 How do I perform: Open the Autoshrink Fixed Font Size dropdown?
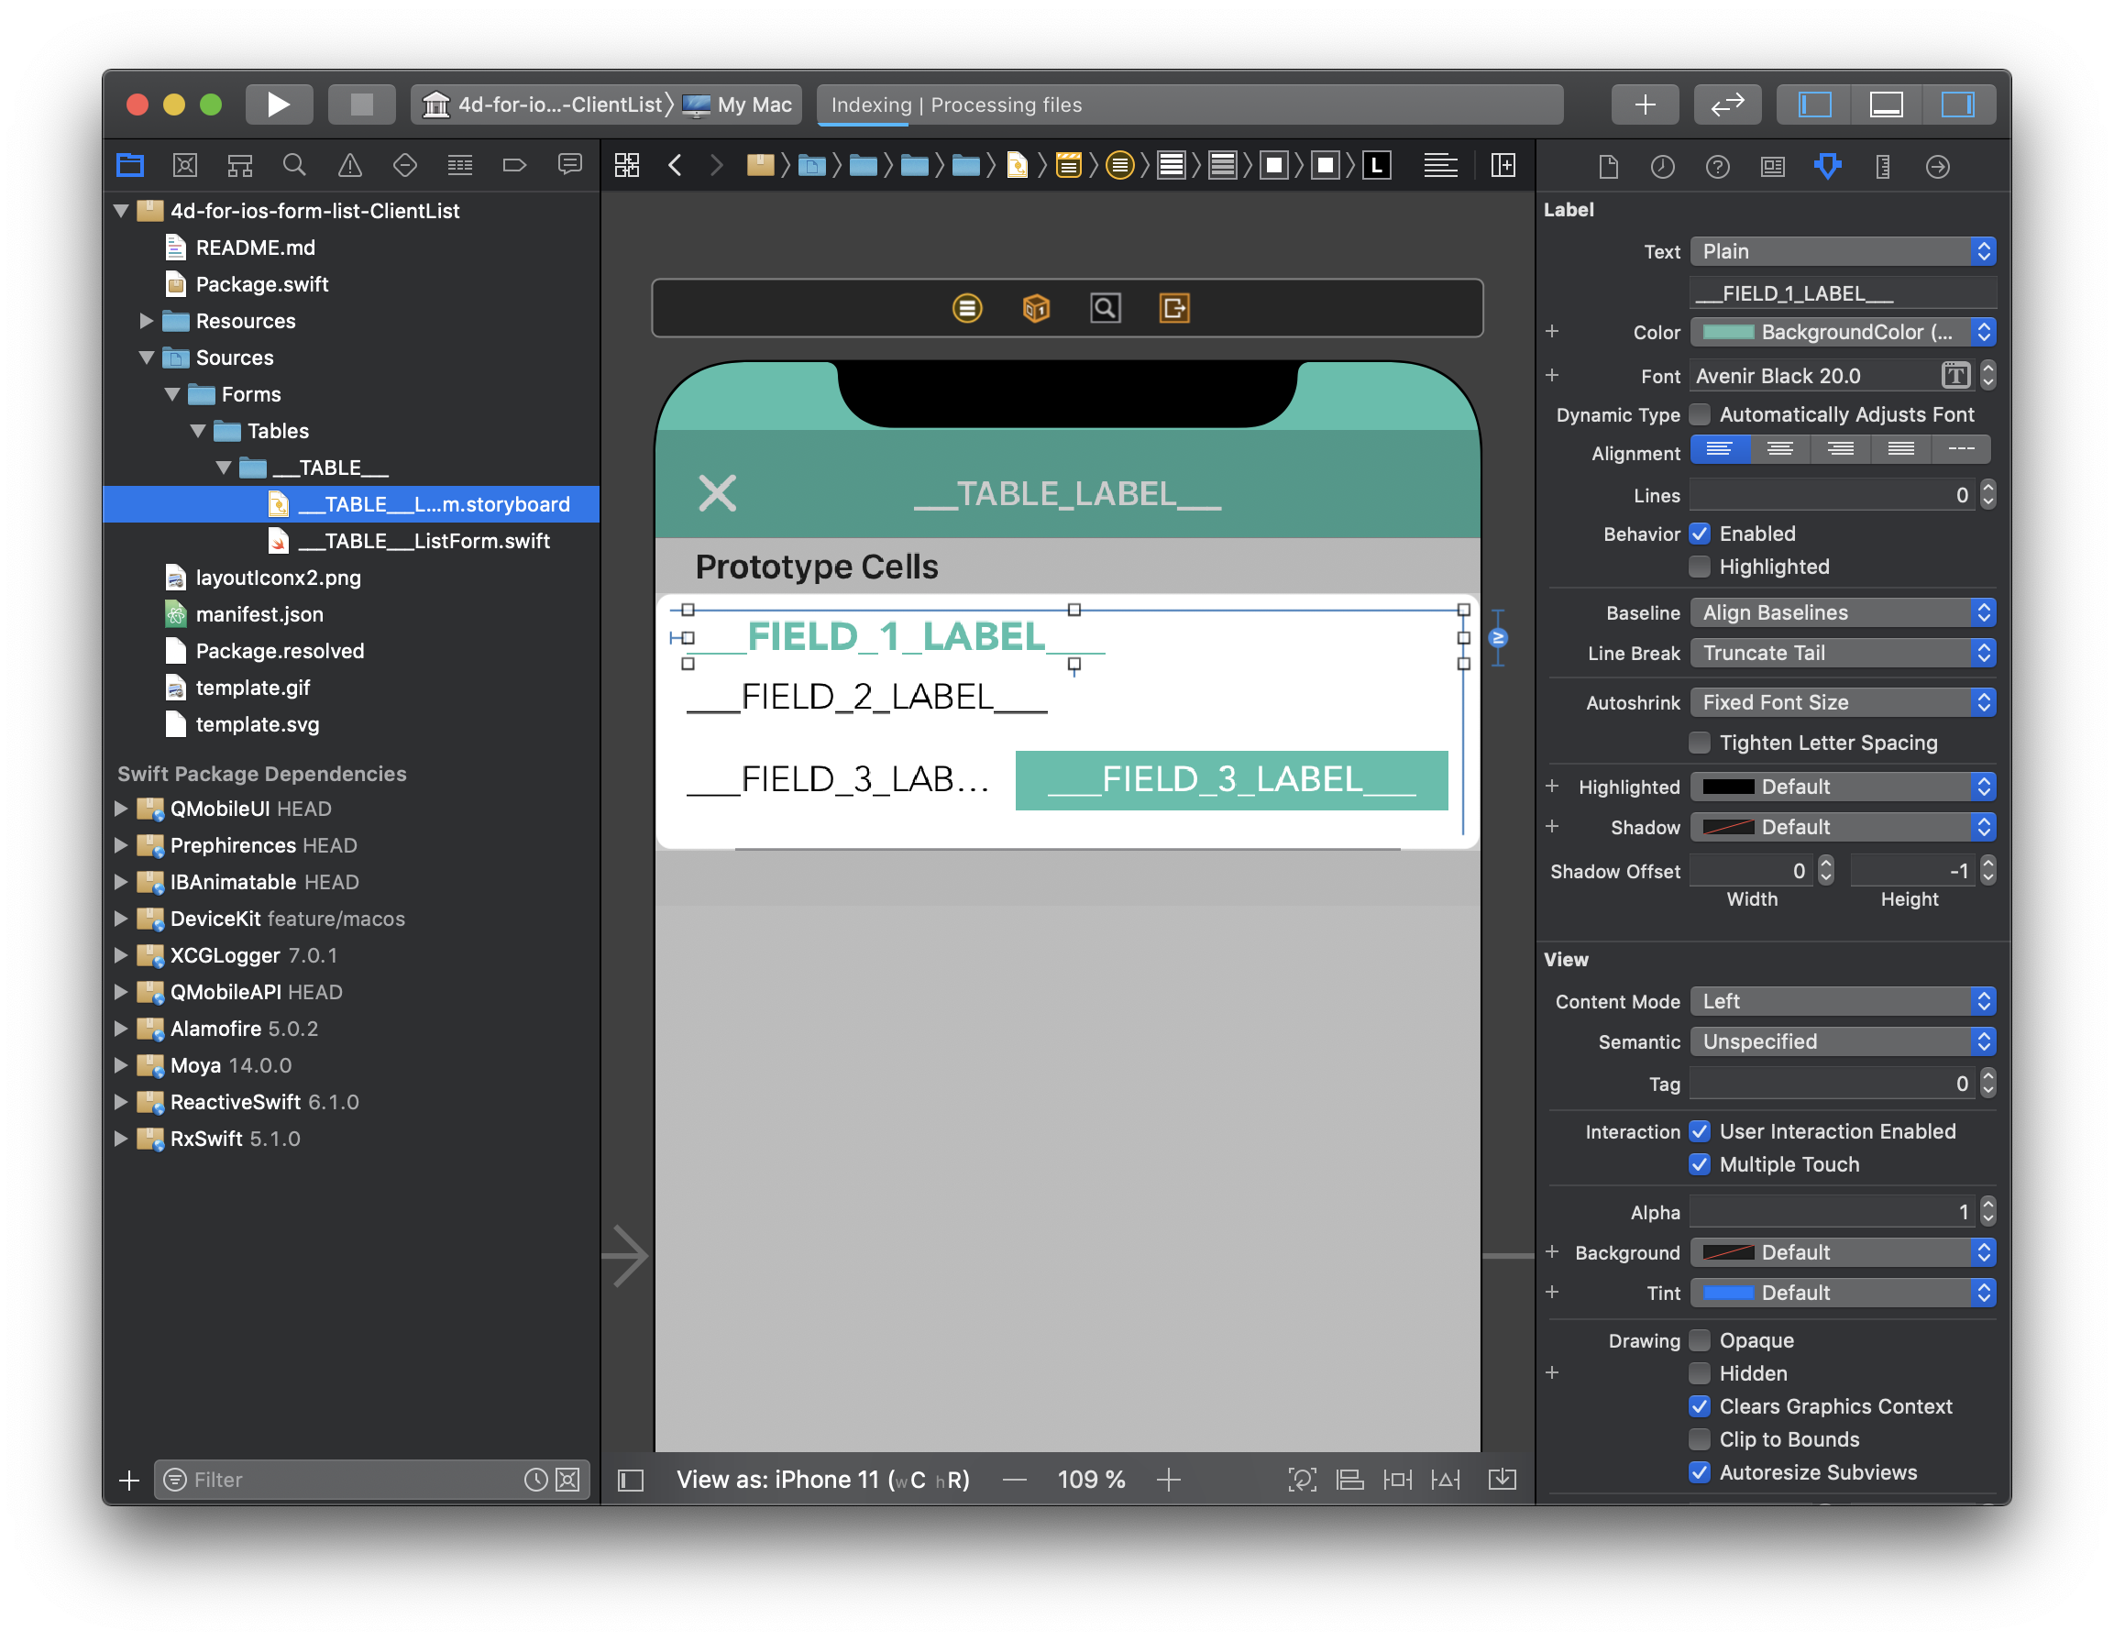[1842, 703]
